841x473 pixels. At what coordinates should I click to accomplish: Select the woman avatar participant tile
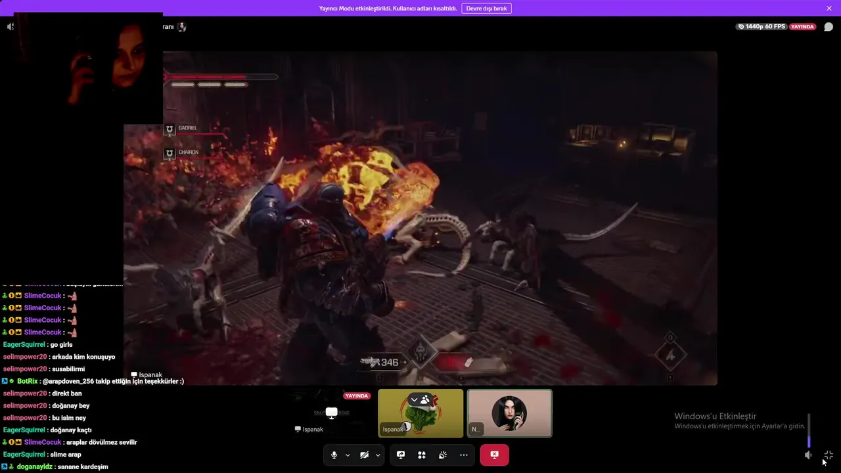510,413
